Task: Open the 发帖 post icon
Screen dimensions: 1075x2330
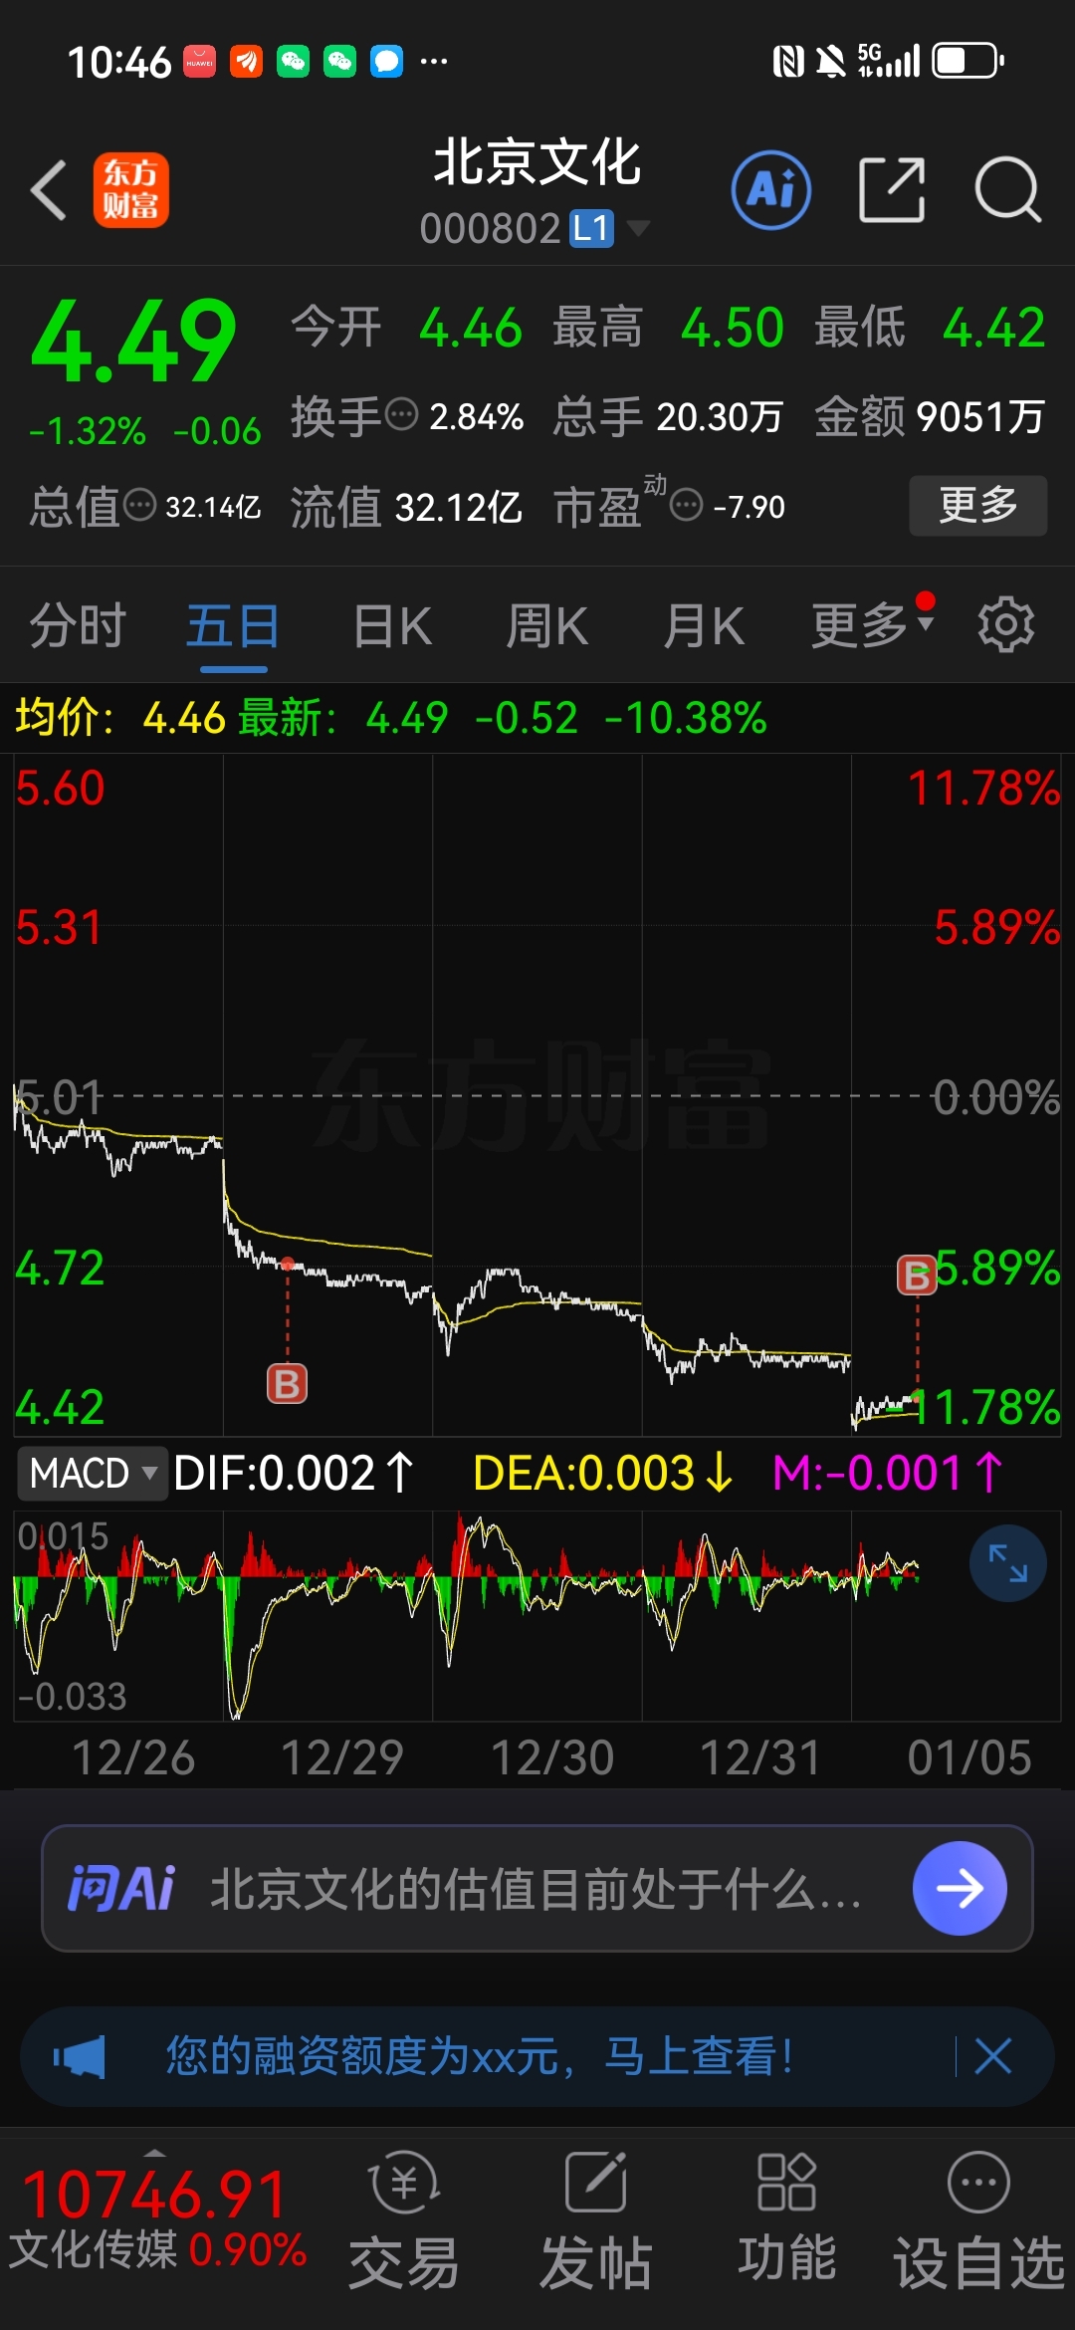Action: tap(595, 2220)
